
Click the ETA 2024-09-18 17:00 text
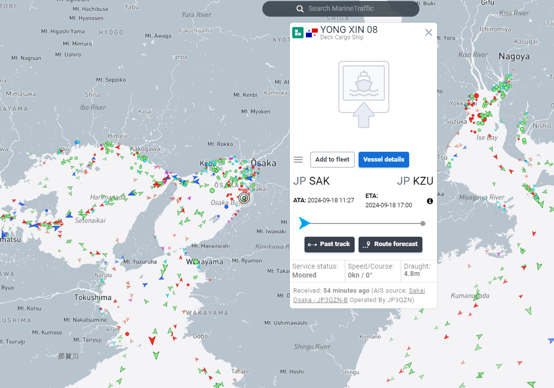coord(388,201)
